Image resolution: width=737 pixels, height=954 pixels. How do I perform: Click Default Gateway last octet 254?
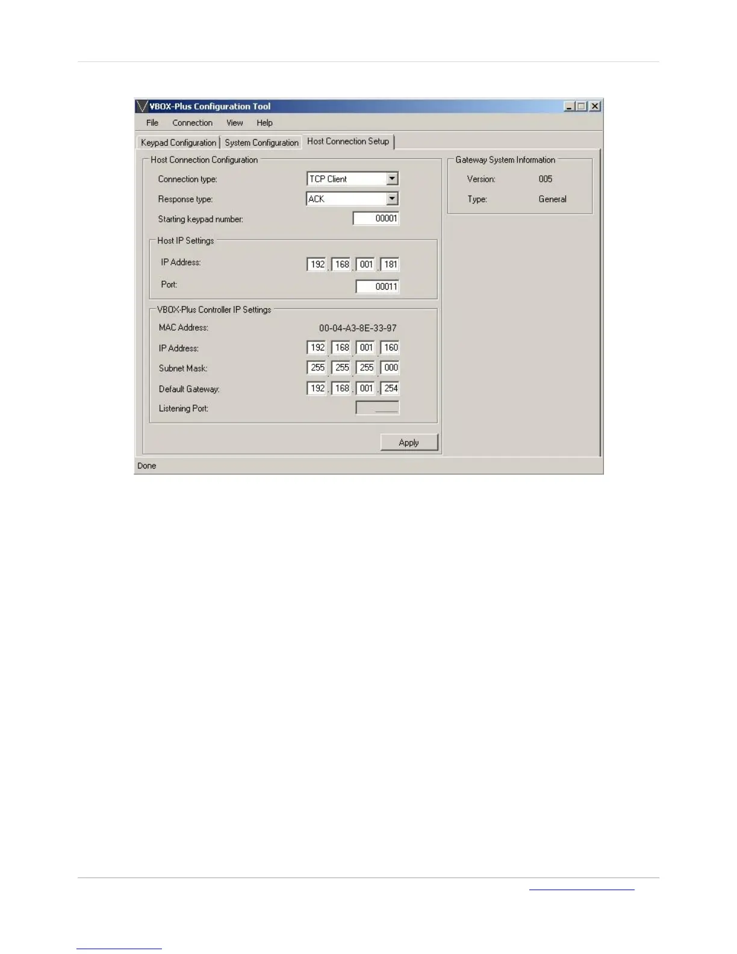coord(390,388)
